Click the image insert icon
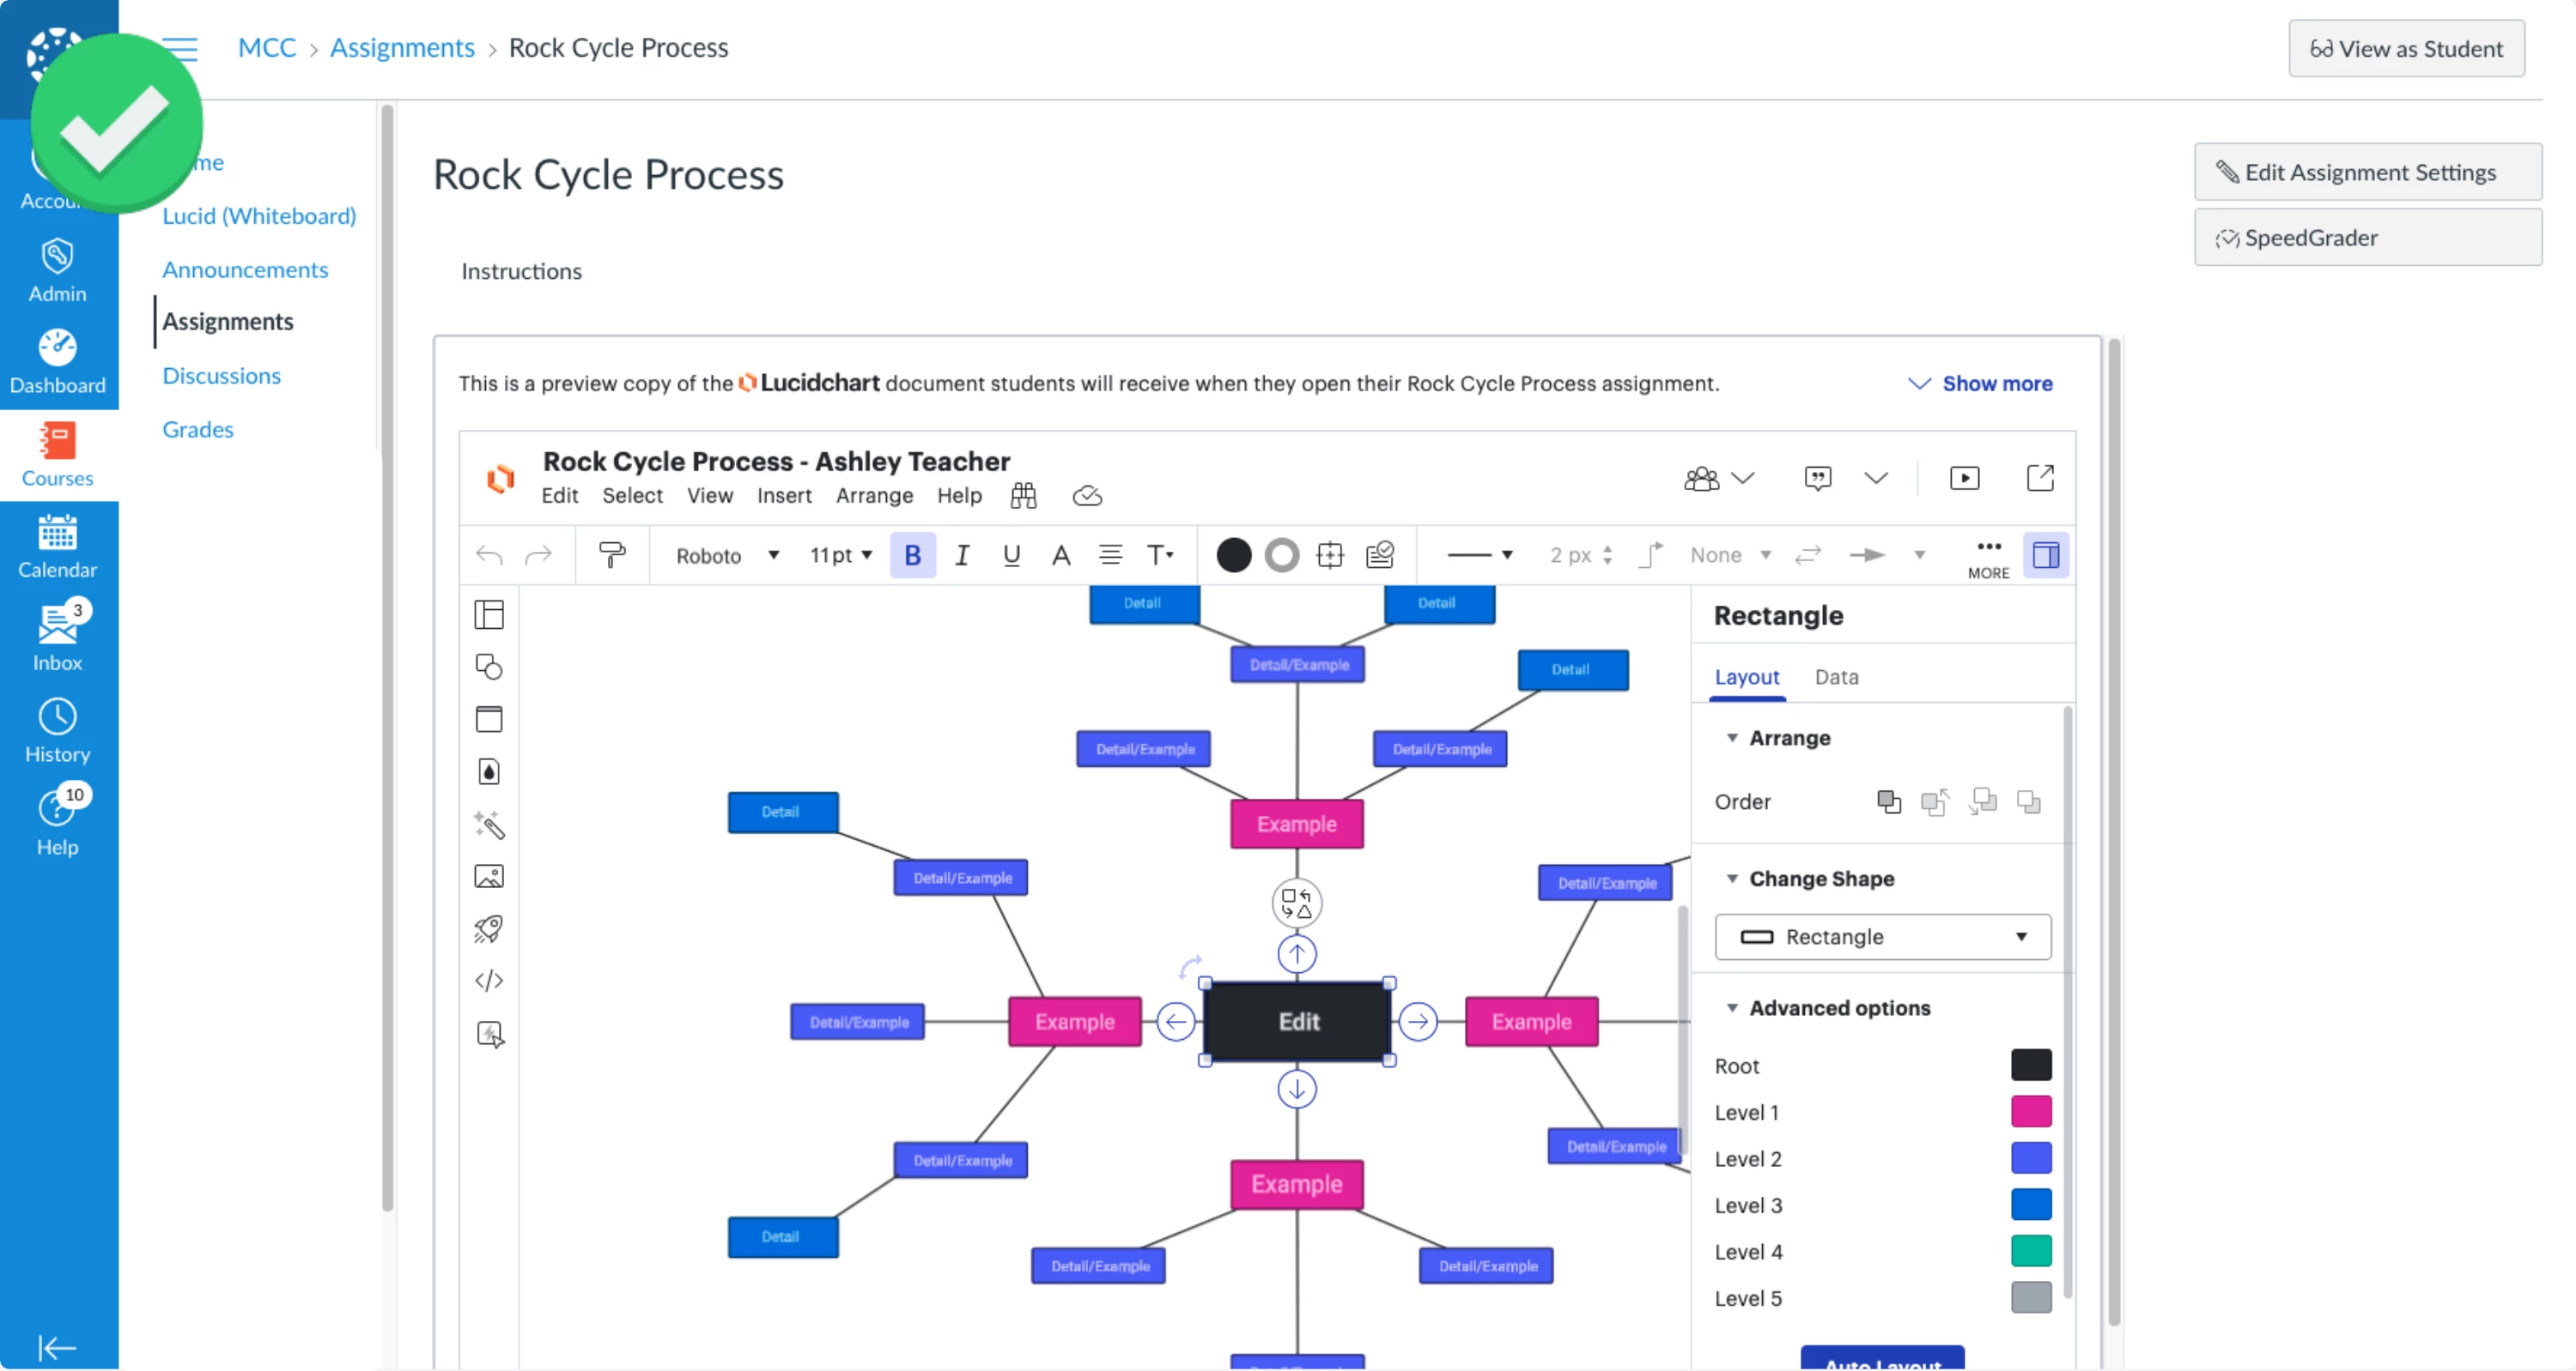This screenshot has width=2576, height=1371. point(489,876)
